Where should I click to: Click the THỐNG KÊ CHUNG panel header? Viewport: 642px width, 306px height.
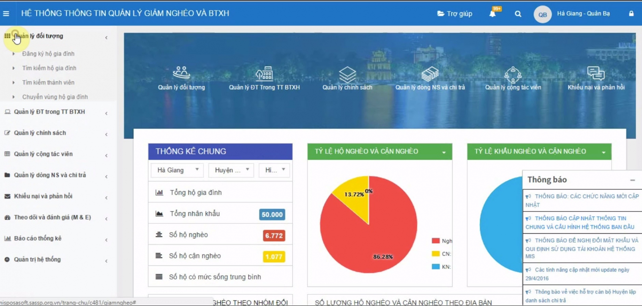pos(220,152)
